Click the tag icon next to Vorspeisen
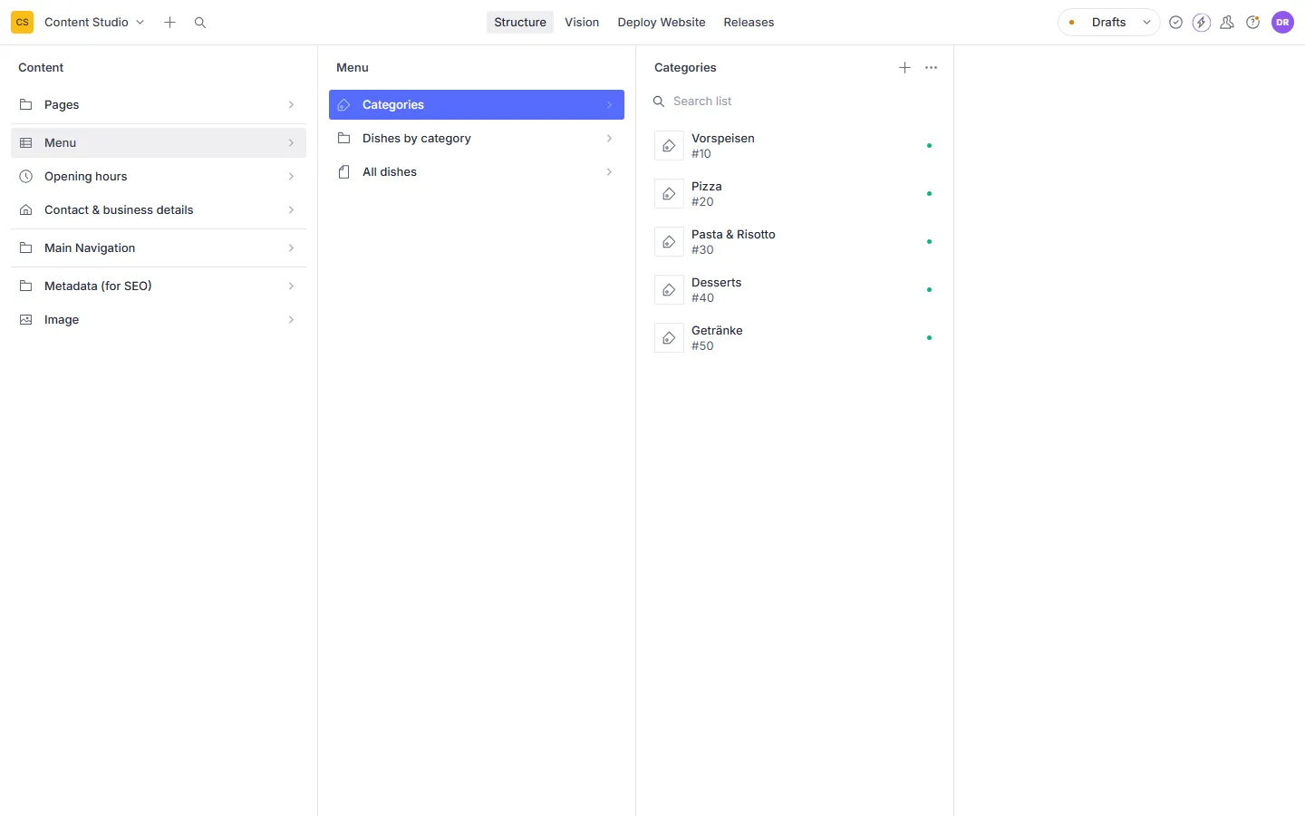This screenshot has height=816, width=1305. coord(669,145)
